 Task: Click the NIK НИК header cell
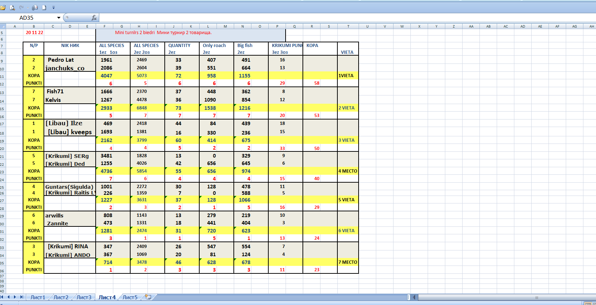[70, 46]
